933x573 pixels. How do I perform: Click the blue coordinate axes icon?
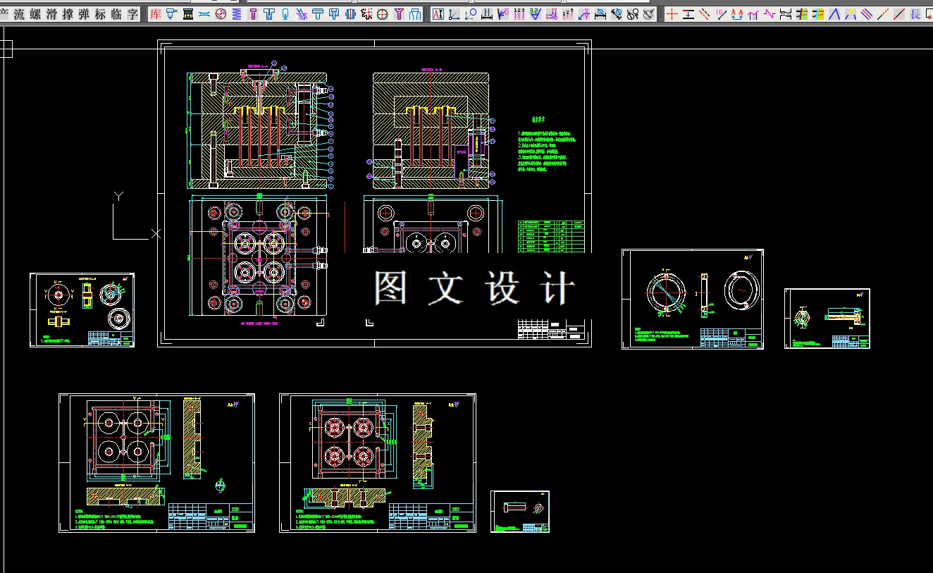[x=455, y=13]
